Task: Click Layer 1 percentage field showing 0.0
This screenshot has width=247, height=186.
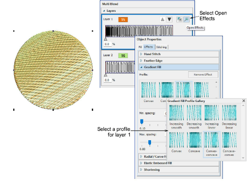Action: coord(108,44)
